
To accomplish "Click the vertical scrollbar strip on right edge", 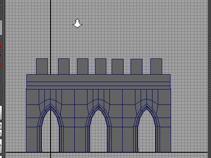I will pyautogui.click(x=209, y=79).
